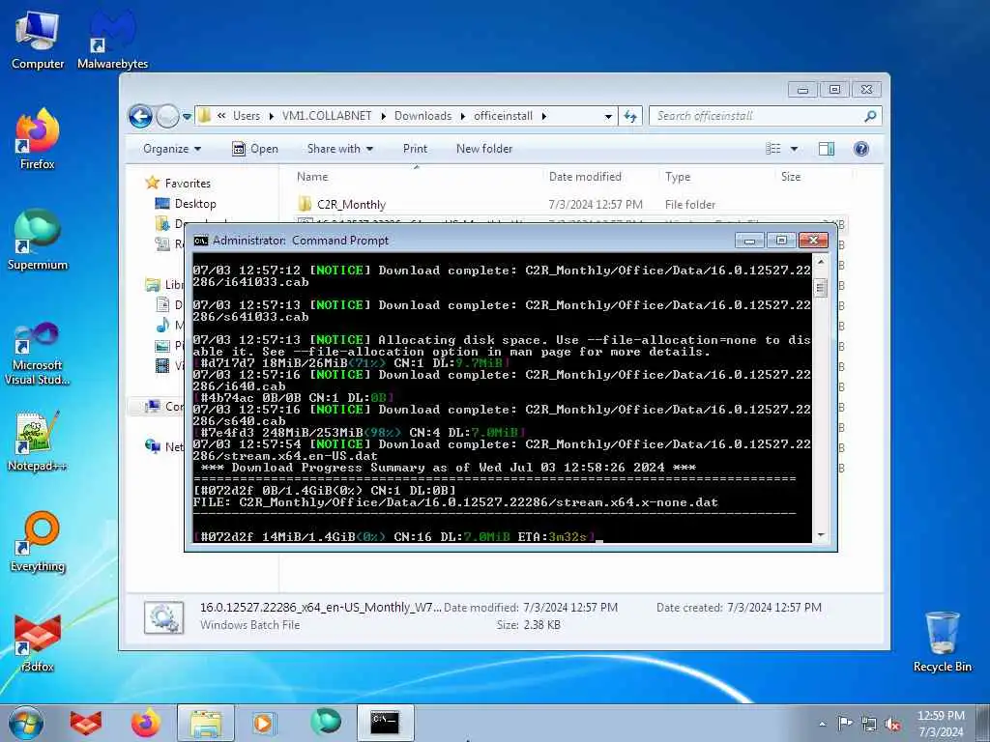Image resolution: width=990 pixels, height=742 pixels.
Task: Show hidden tray icons arrow
Action: point(822,724)
